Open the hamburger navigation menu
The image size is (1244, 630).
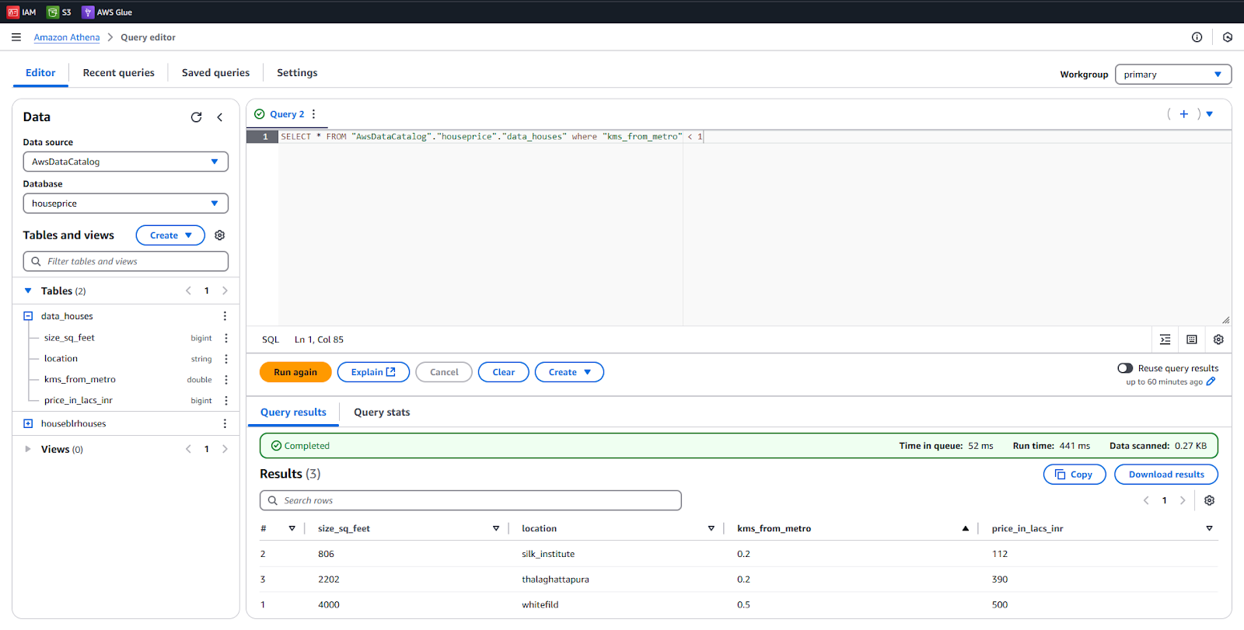click(16, 37)
